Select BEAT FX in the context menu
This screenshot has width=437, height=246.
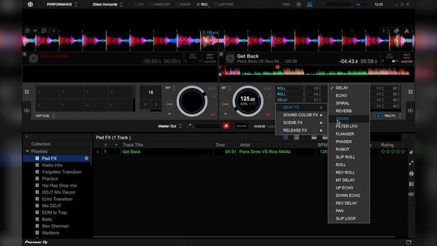[302, 107]
